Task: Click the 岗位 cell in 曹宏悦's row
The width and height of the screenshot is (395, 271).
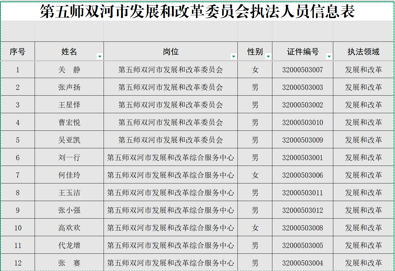Action: (x=171, y=122)
